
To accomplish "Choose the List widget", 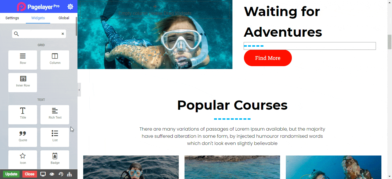I will 55,137.
